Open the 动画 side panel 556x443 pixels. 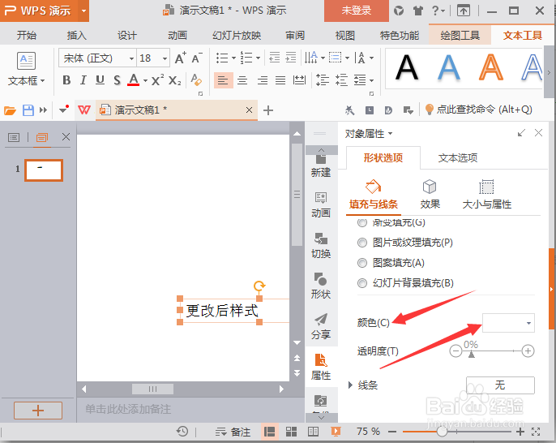tap(321, 206)
